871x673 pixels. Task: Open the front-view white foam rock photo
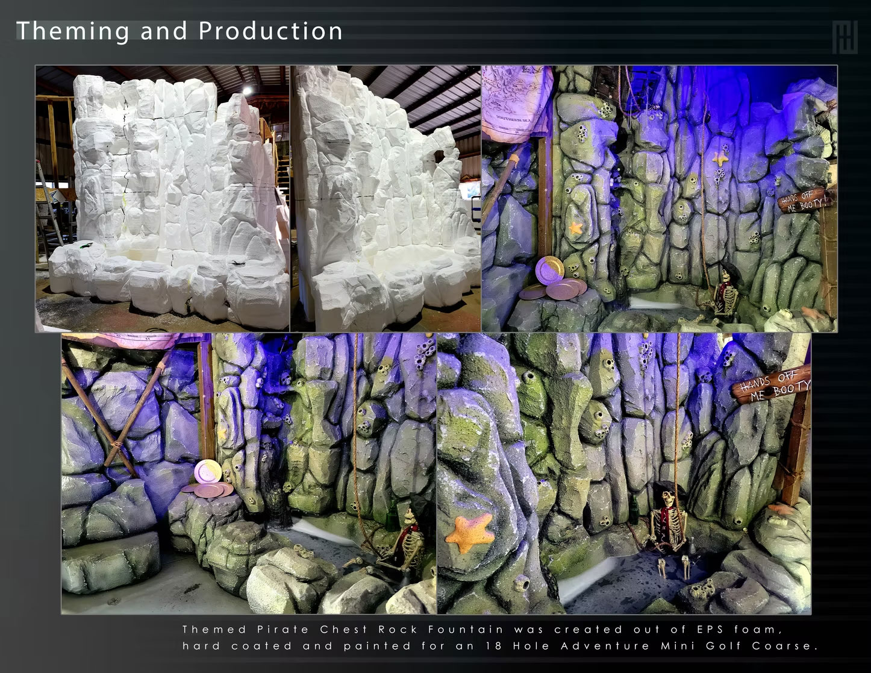click(x=163, y=199)
